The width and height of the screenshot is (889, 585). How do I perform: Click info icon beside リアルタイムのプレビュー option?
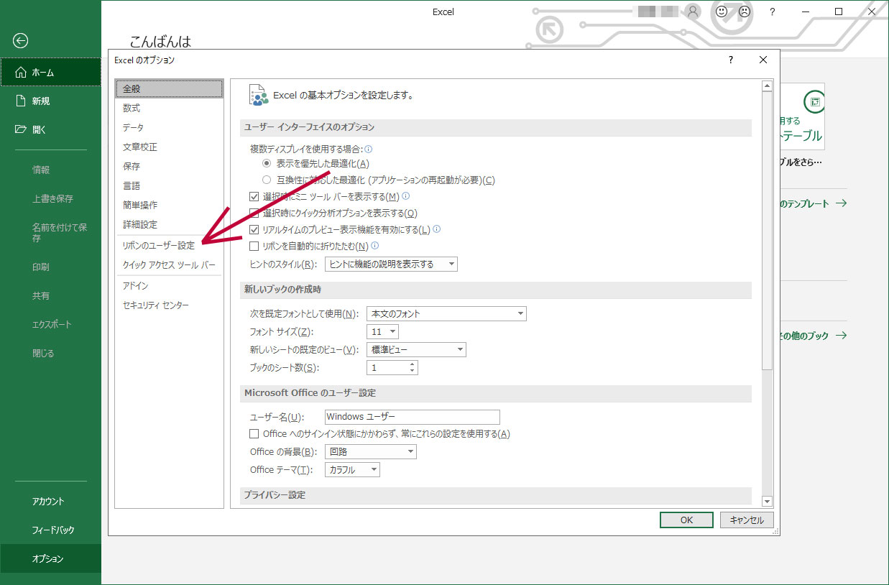436,229
